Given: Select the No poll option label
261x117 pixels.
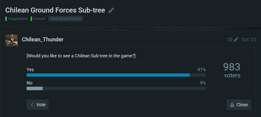Looking at the screenshot, I should point(29,83).
